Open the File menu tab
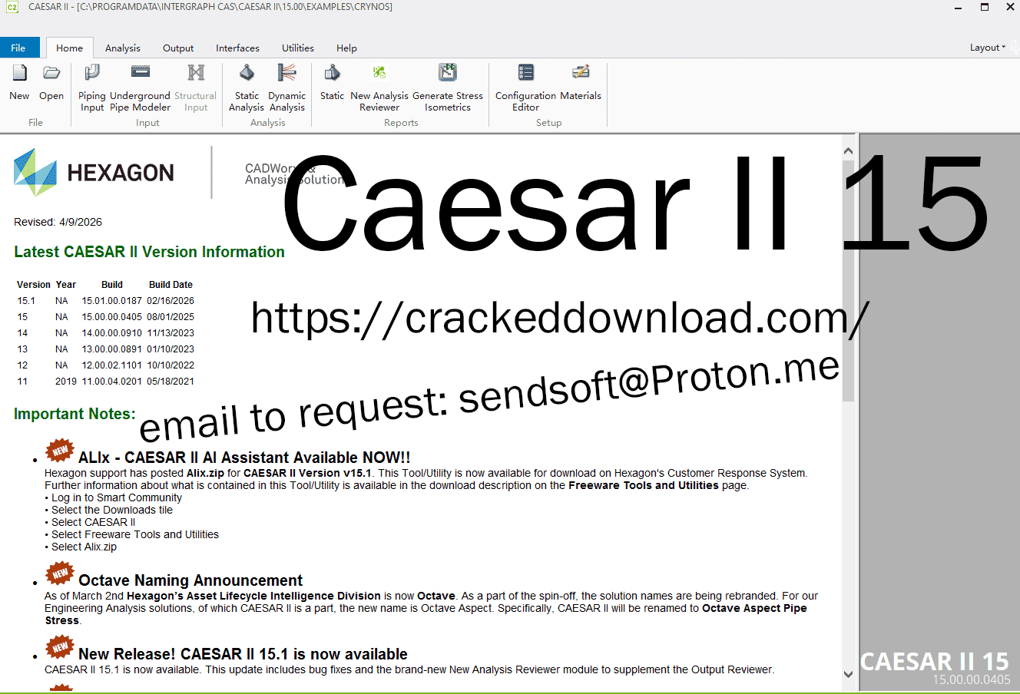 pyautogui.click(x=18, y=48)
